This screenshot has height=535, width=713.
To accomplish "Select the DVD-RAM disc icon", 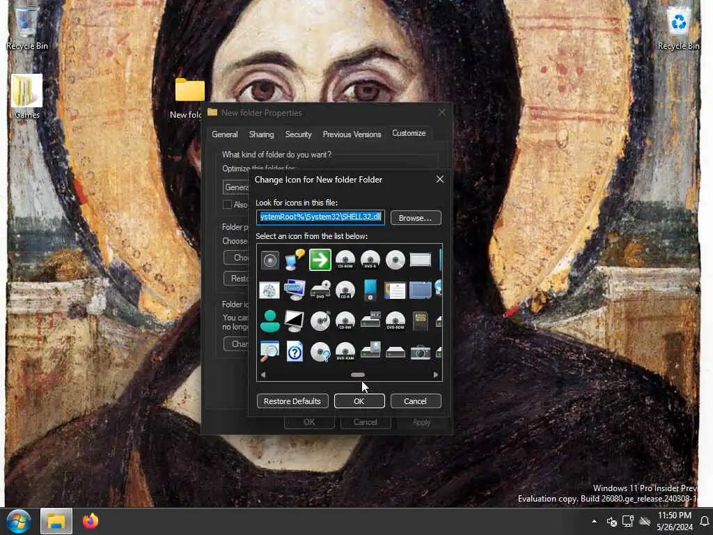I will click(x=345, y=351).
